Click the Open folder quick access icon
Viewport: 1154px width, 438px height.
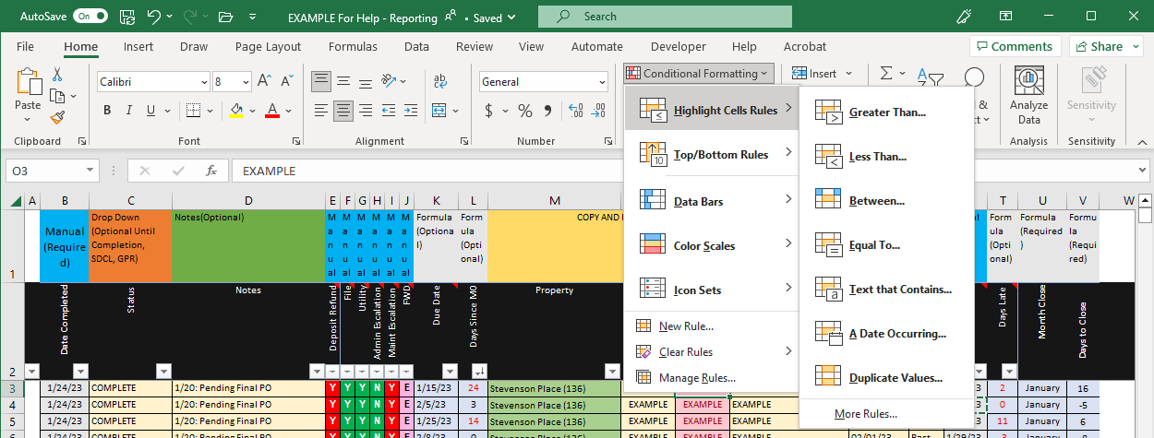[x=225, y=17]
